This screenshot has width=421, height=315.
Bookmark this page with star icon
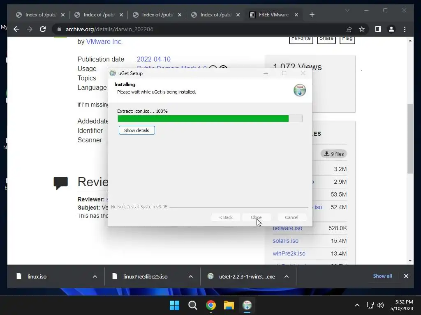[362, 29]
